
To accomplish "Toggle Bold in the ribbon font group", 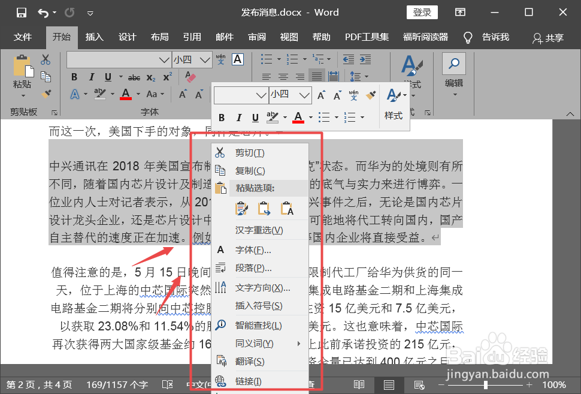I will [x=74, y=77].
